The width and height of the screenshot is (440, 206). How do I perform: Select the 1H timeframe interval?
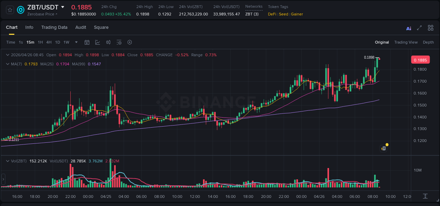[40, 42]
